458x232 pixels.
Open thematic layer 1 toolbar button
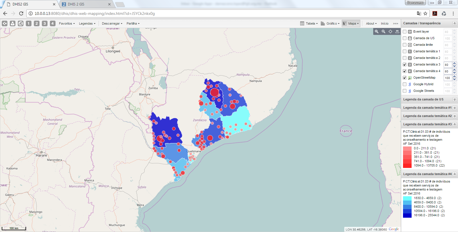click(x=29, y=23)
